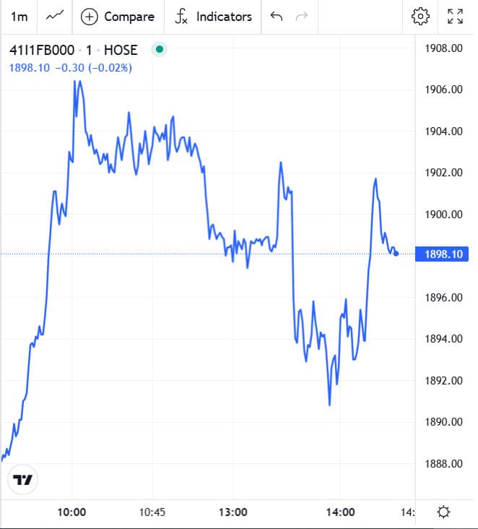Undo the last chart action
The width and height of the screenshot is (478, 529).
276,17
